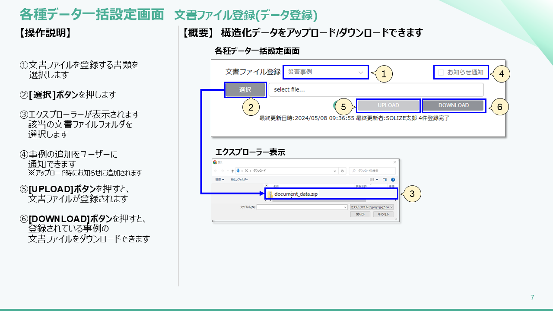
Task: Enable the お知らせ通知 checkbox
Action: pyautogui.click(x=441, y=73)
